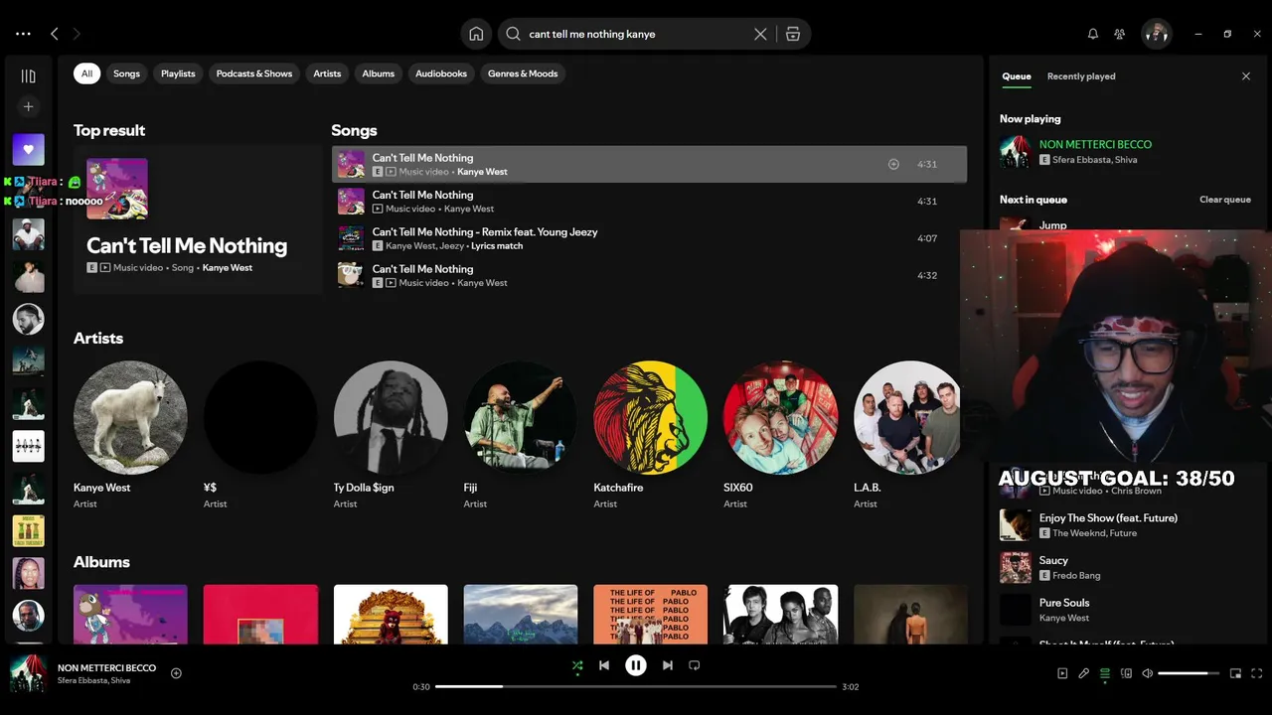Filter results by Playlists
The height and width of the screenshot is (715, 1272).
[x=178, y=73]
